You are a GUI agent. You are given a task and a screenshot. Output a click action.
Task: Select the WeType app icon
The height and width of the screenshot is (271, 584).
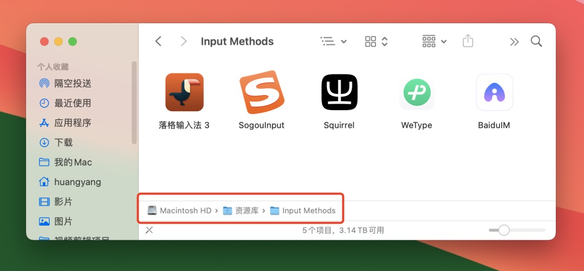417,92
